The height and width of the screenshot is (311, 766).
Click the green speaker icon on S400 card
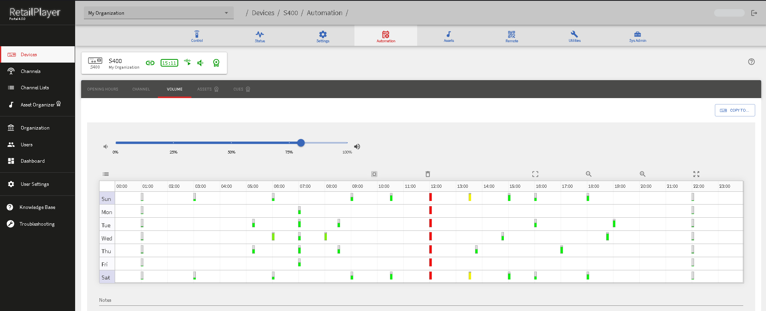click(x=201, y=63)
